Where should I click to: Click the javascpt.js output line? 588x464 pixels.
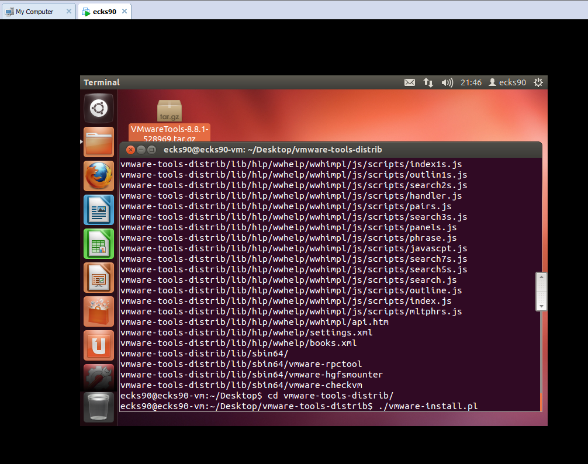[x=293, y=249]
